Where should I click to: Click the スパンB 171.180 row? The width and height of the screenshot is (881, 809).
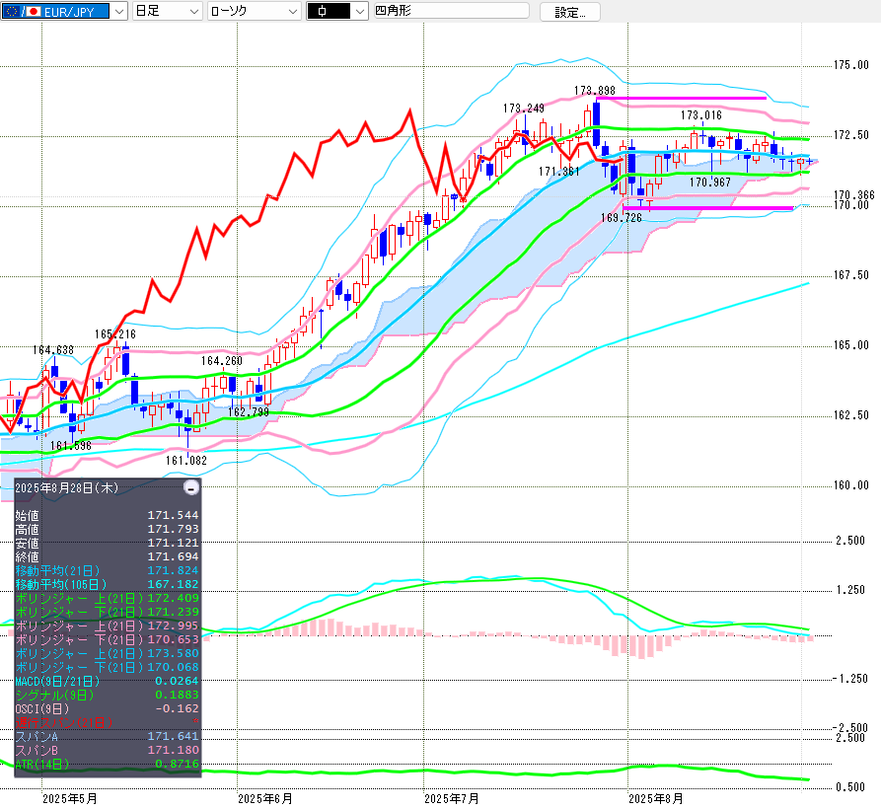[107, 750]
